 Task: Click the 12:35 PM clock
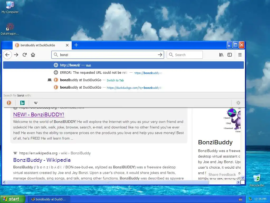click(x=260, y=199)
